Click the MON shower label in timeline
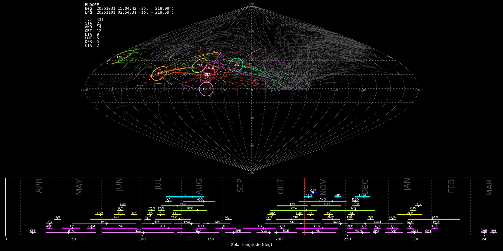 [x=358, y=231]
